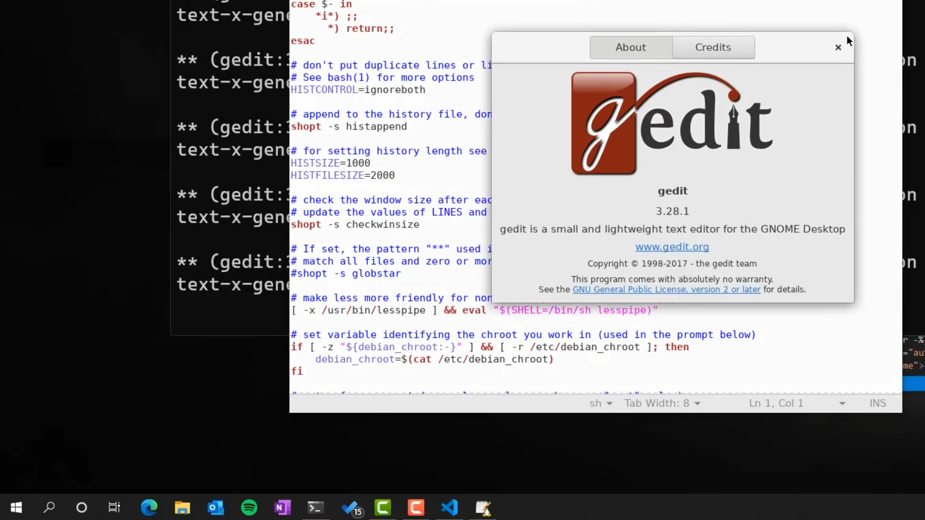Open Spotify from taskbar
925x520 pixels.
coord(249,507)
